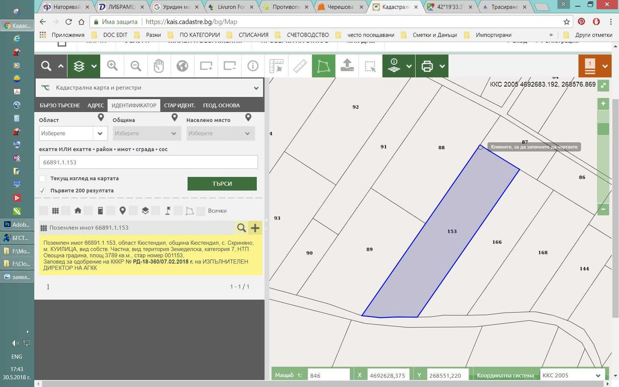This screenshot has height=387, width=619.
Task: Uncheck Първите 200 резултата
Action: (x=43, y=191)
